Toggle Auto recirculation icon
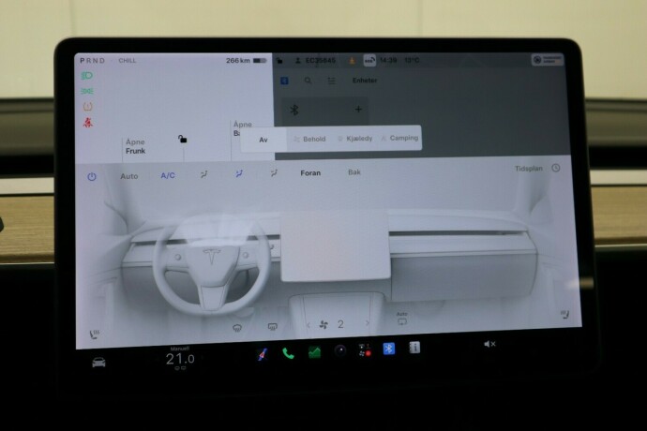 (402, 319)
